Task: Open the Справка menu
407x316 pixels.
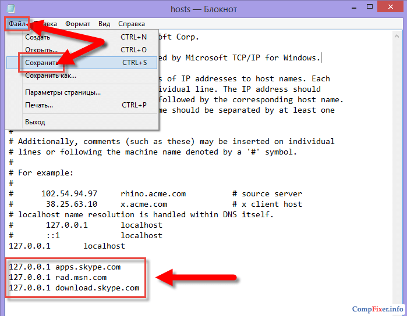Action: tap(132, 24)
